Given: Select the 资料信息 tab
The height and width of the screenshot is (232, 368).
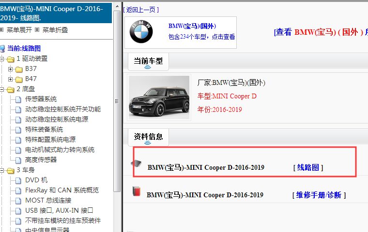Looking at the screenshot, I should point(148,137).
